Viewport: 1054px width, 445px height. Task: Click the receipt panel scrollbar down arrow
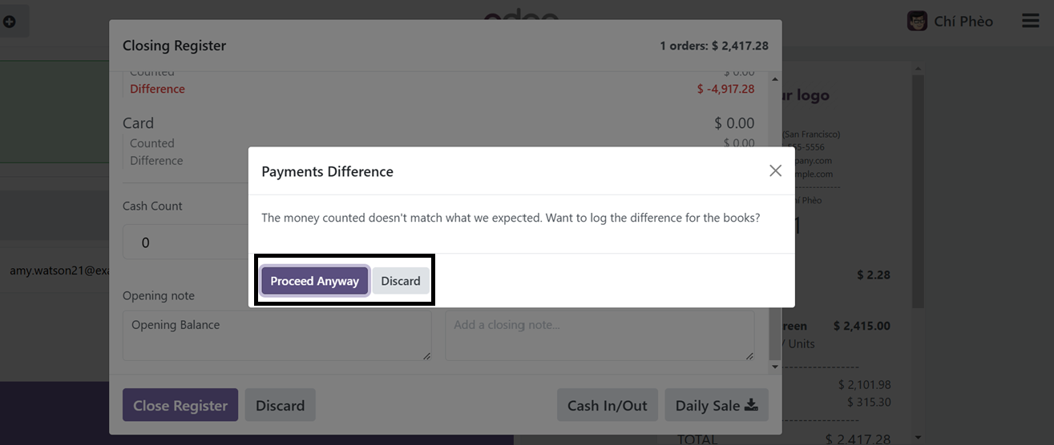[919, 438]
